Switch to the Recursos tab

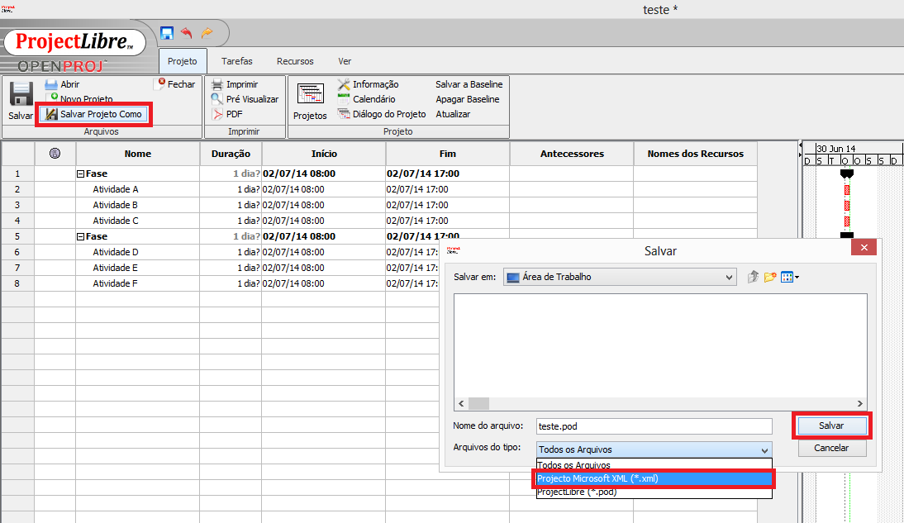295,61
